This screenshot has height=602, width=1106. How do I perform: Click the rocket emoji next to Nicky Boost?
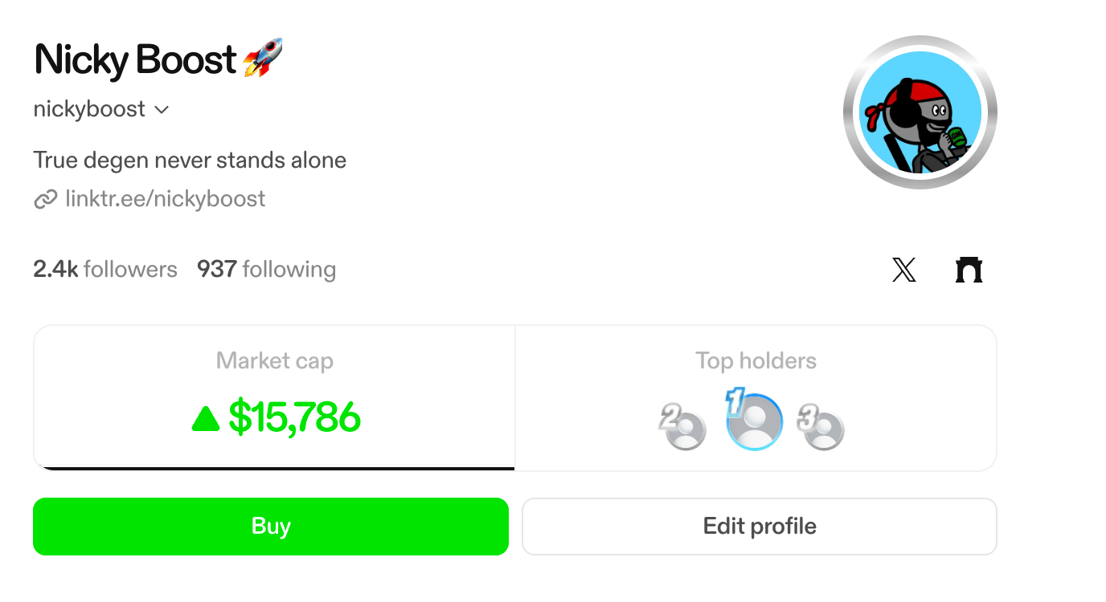coord(263,59)
